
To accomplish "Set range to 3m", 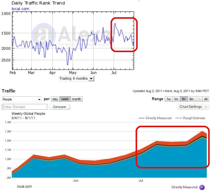I will (184, 99).
